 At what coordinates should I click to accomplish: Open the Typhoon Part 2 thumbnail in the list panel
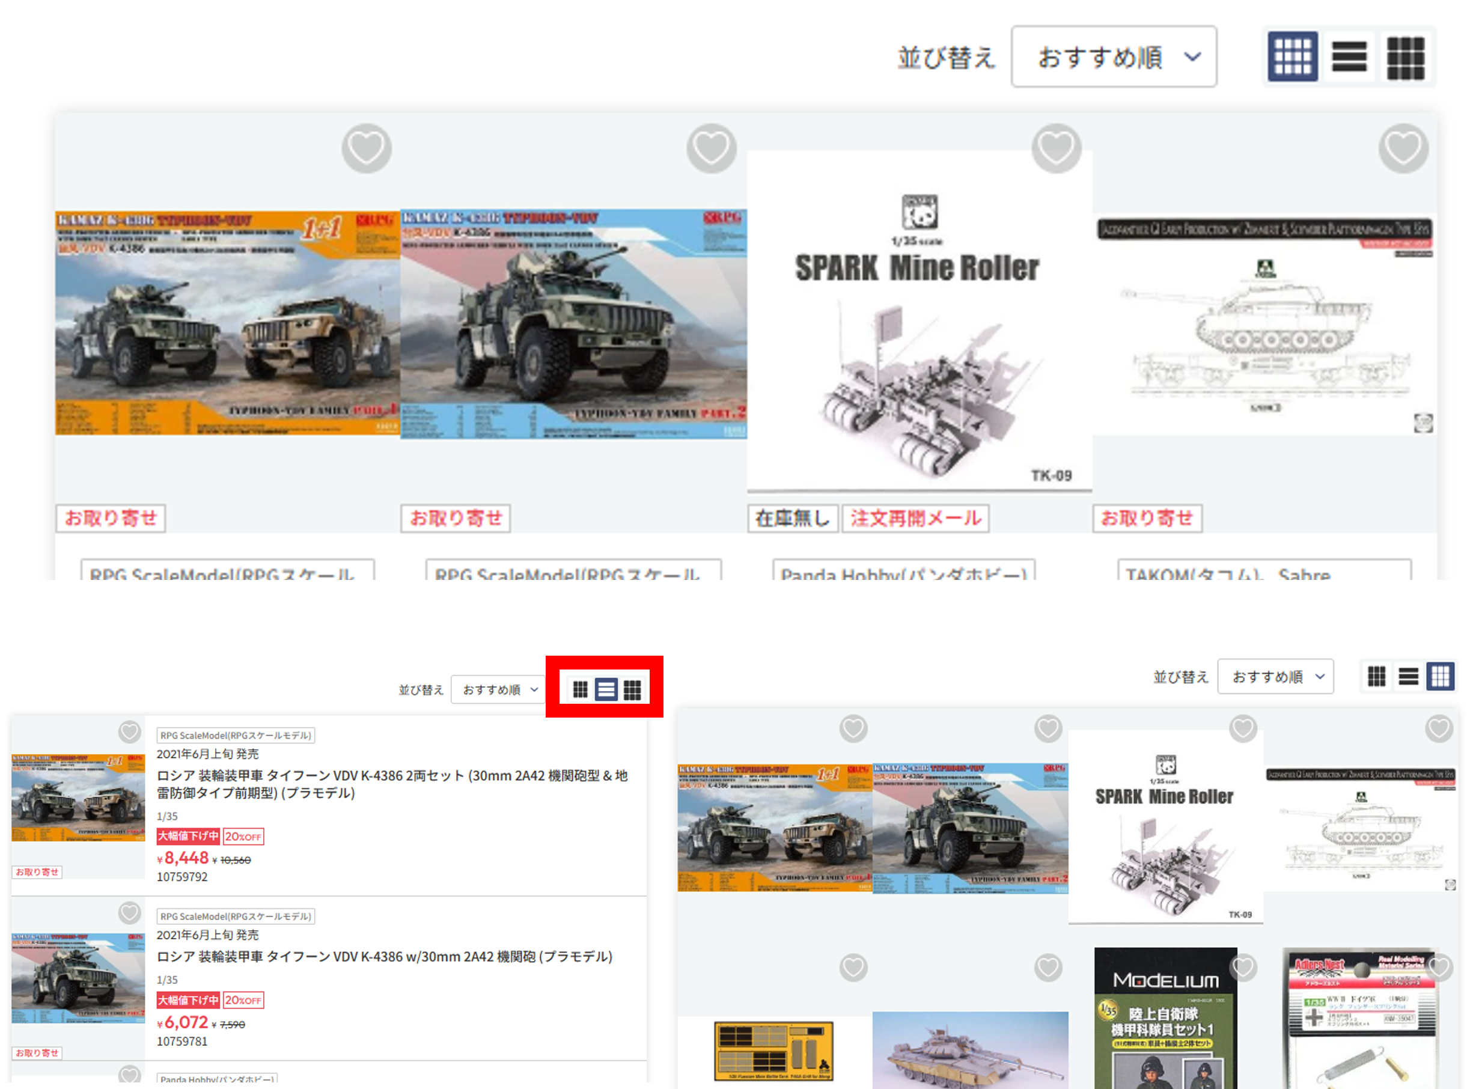pyautogui.click(x=79, y=978)
